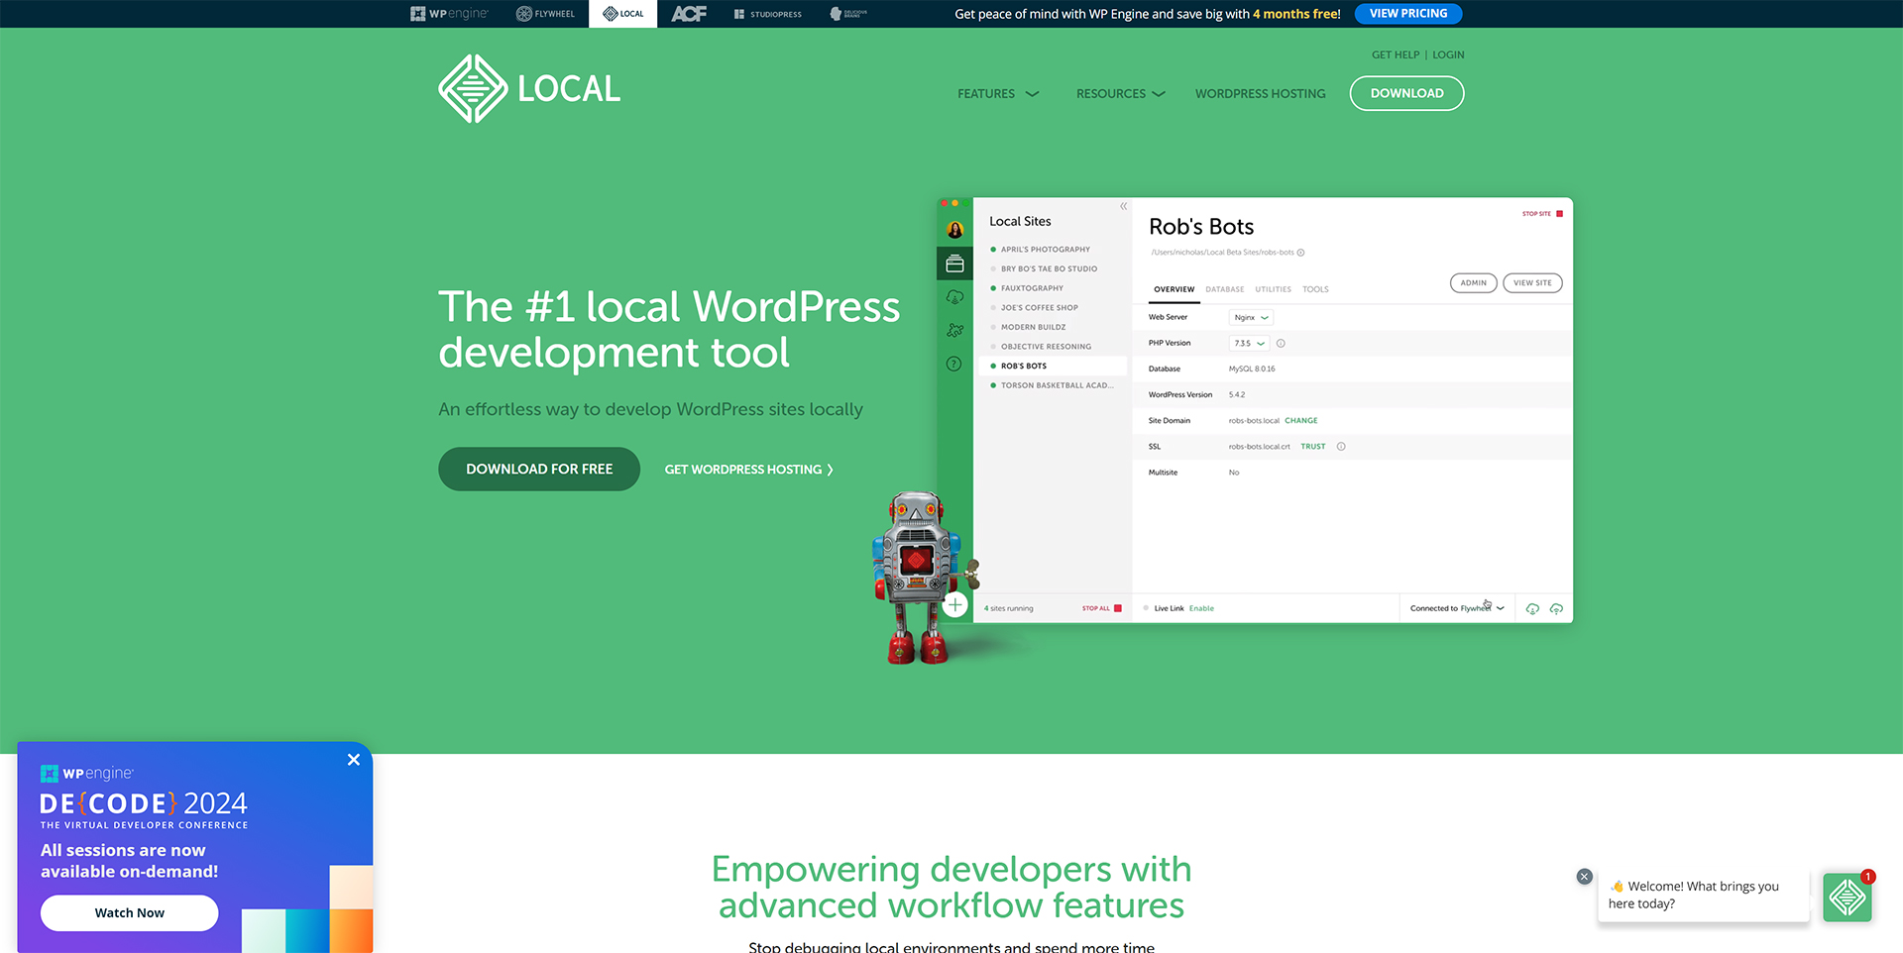1903x953 pixels.
Task: Switch to the Tools tab in preview
Action: pos(1315,289)
